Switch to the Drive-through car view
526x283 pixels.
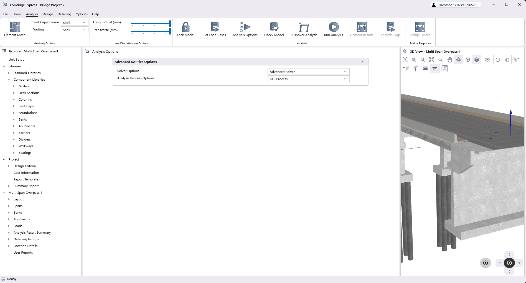(x=425, y=68)
